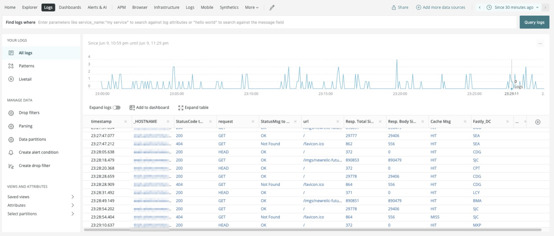The height and width of the screenshot is (236, 554).
Task: Remove the timestamp column with its X
Action: click(126, 121)
